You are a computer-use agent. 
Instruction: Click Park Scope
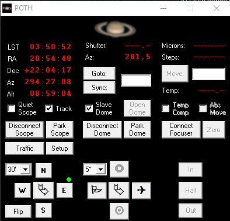tap(60, 130)
